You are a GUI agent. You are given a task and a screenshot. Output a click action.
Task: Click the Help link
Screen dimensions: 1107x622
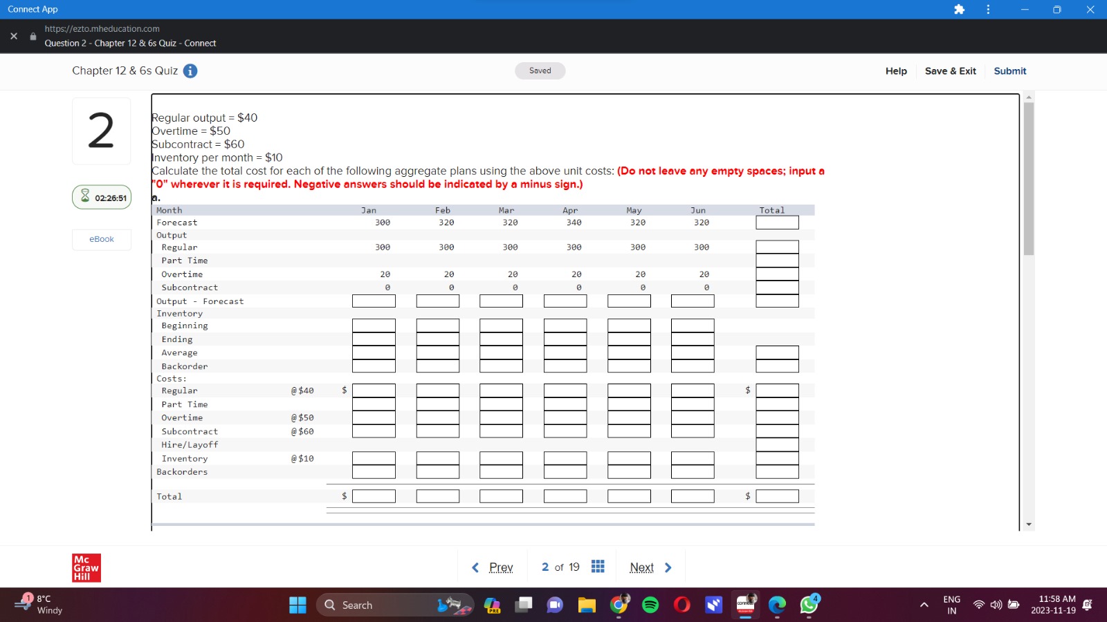pos(896,71)
